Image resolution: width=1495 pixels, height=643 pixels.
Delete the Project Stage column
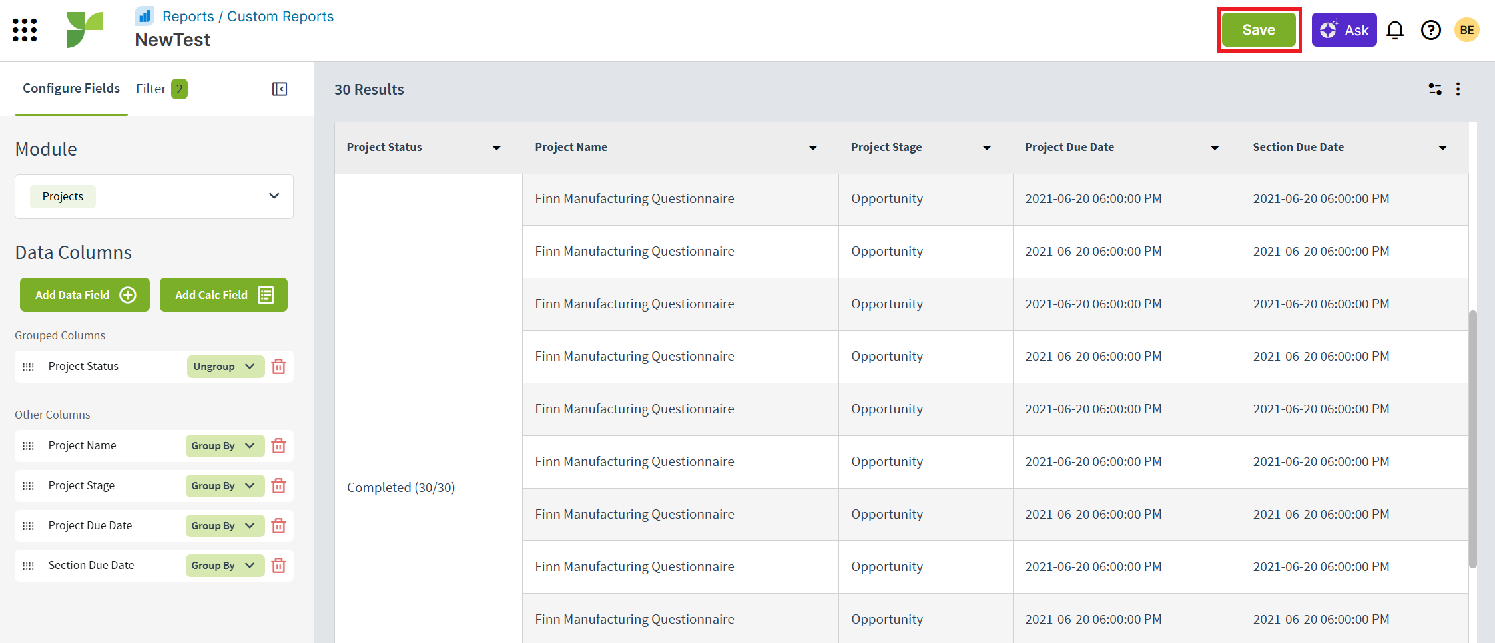(279, 486)
